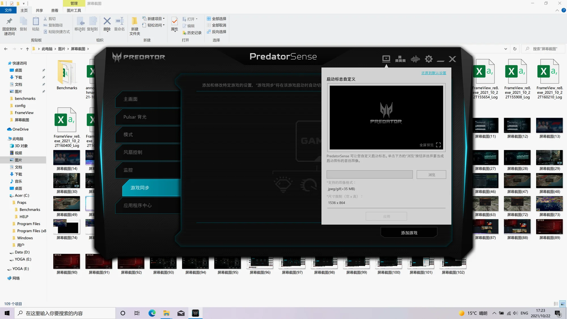Click the 应用 apply button

tap(386, 216)
